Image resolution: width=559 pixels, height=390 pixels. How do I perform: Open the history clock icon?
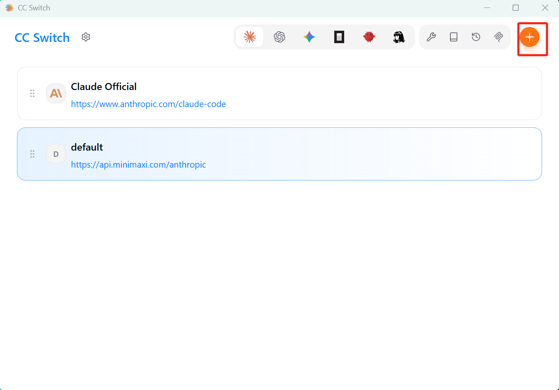[476, 37]
